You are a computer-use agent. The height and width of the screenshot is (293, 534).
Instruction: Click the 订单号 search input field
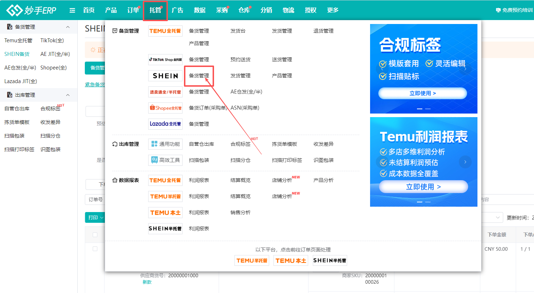[97, 200]
